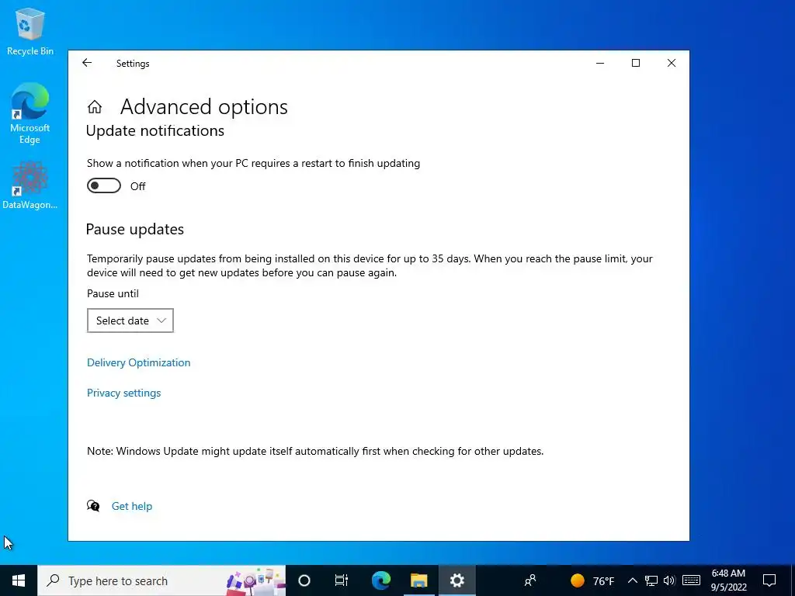Go back using the Settings back arrow

[x=87, y=63]
